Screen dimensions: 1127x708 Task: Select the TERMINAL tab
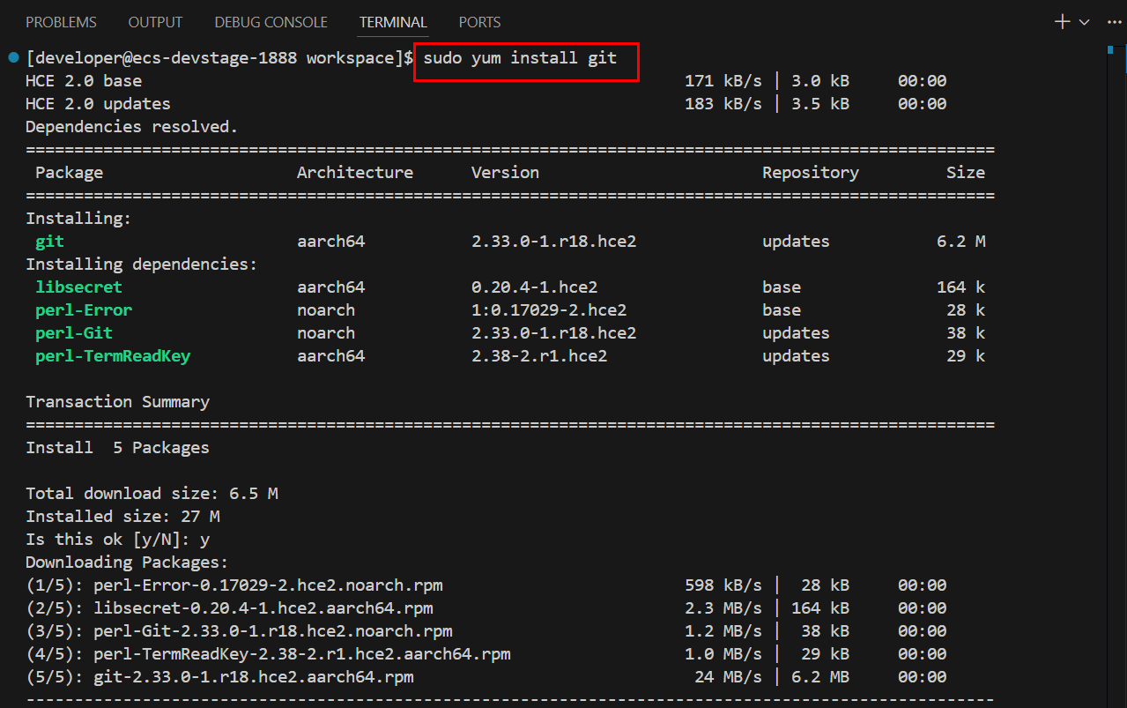[x=393, y=22]
